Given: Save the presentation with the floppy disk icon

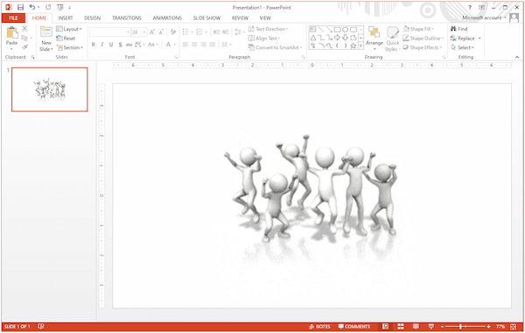Looking at the screenshot, I should coord(21,7).
